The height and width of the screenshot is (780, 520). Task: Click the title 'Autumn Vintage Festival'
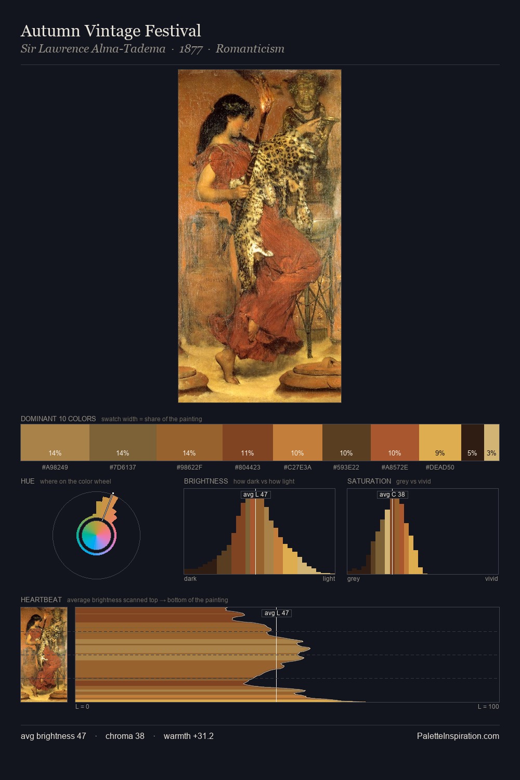pos(111,31)
